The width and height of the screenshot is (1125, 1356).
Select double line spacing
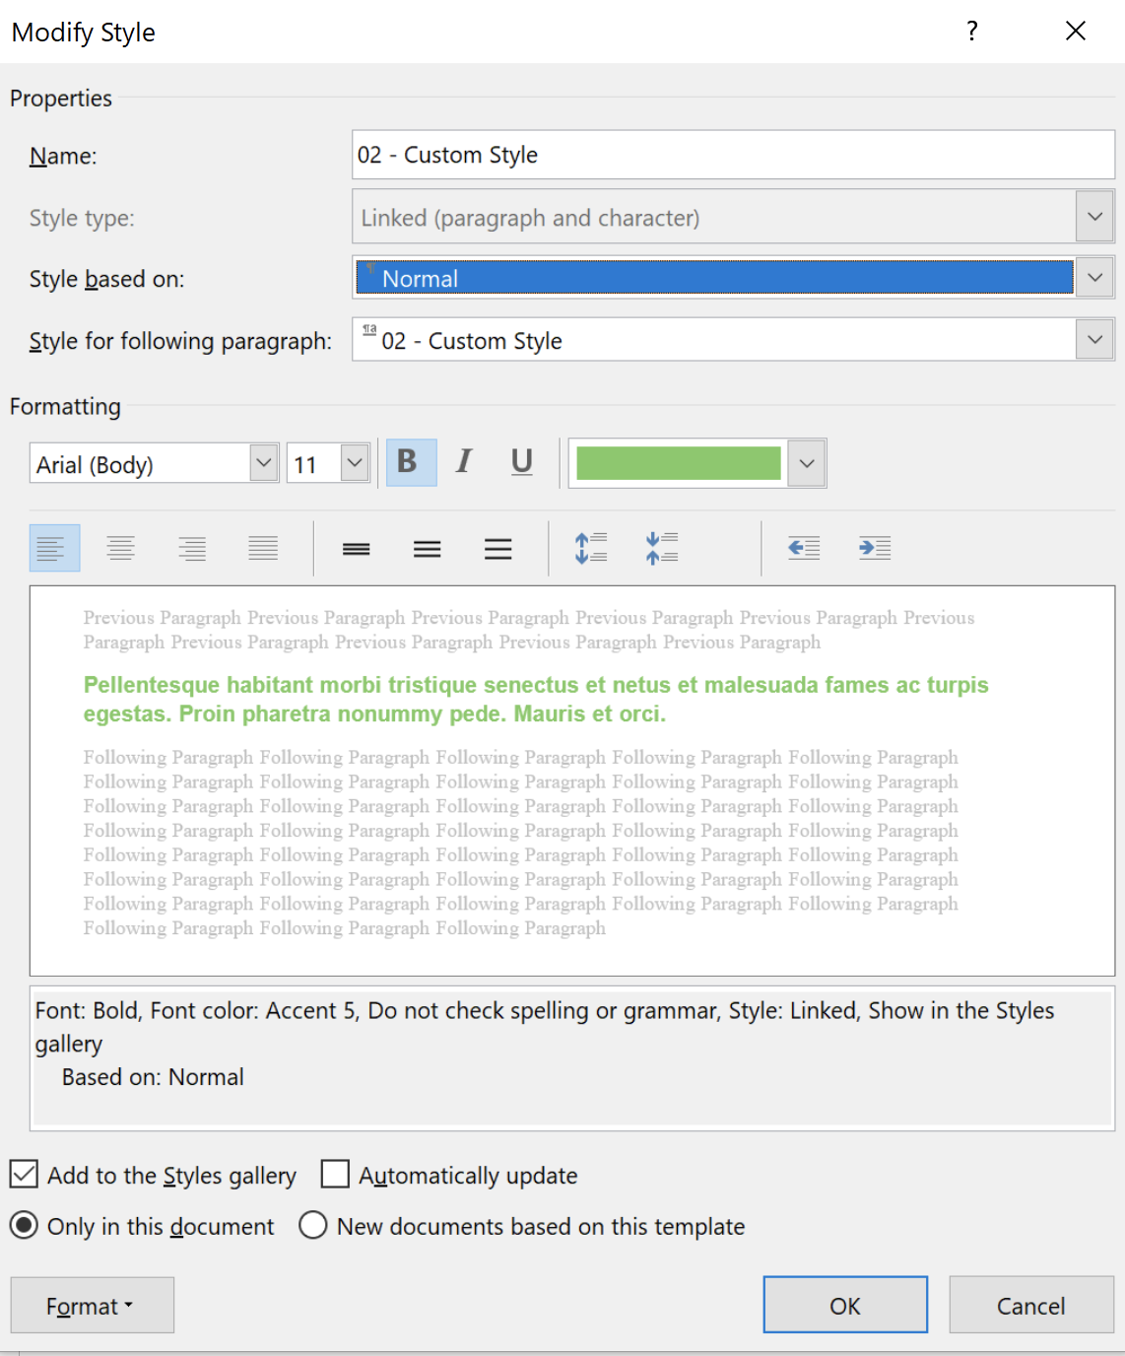coord(497,549)
